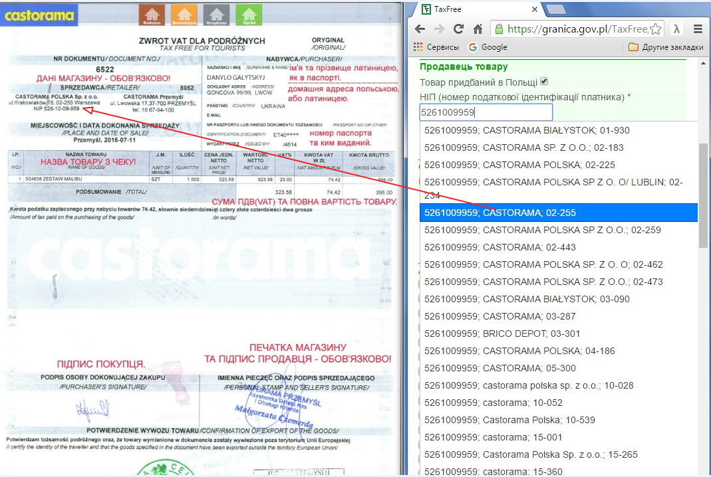Click the browser forward arrow

point(439,29)
